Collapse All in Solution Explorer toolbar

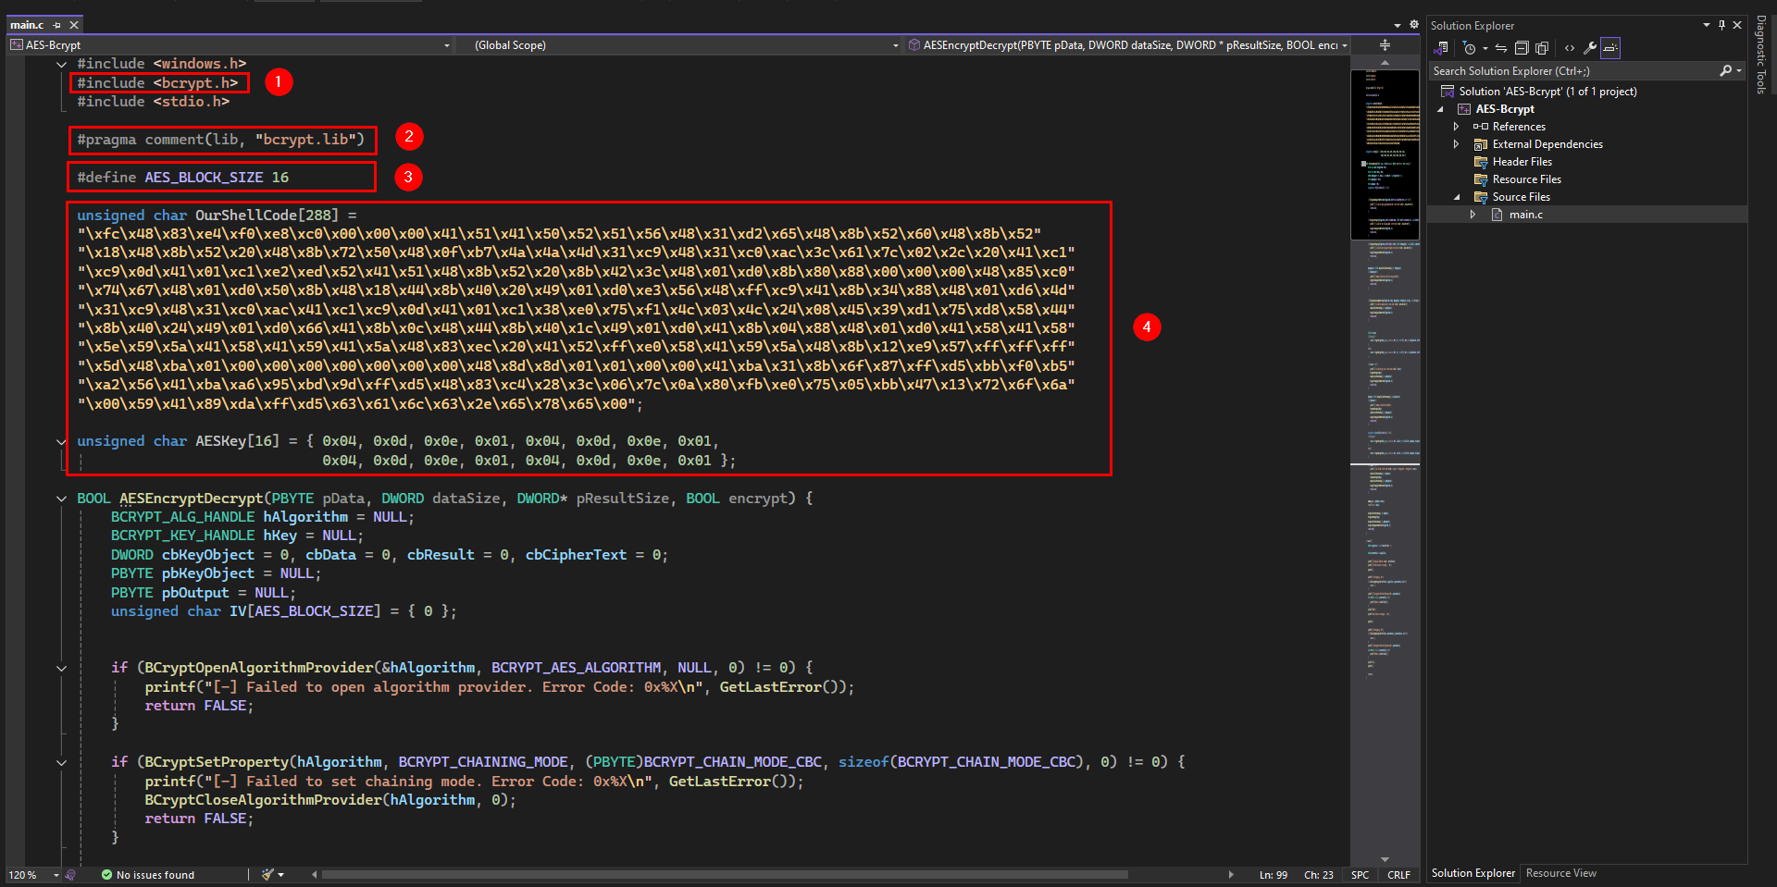(1522, 48)
